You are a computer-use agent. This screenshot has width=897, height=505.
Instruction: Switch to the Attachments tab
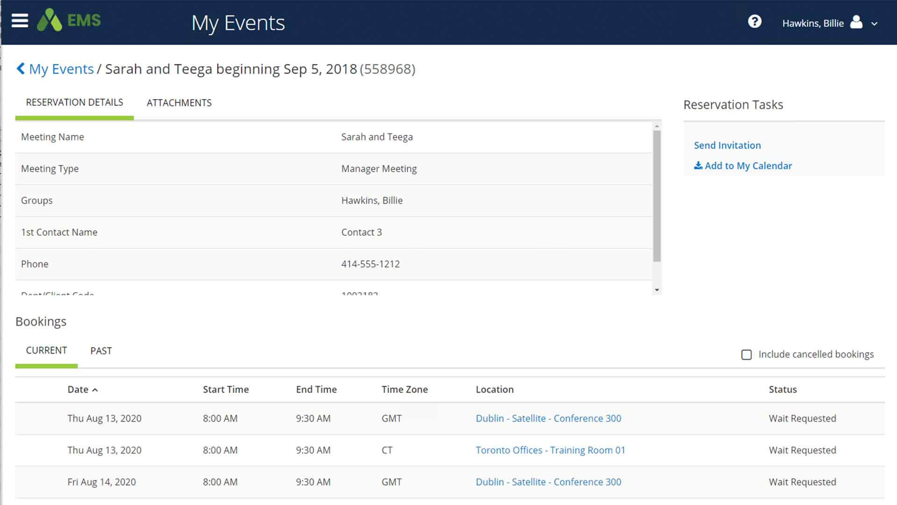[179, 103]
